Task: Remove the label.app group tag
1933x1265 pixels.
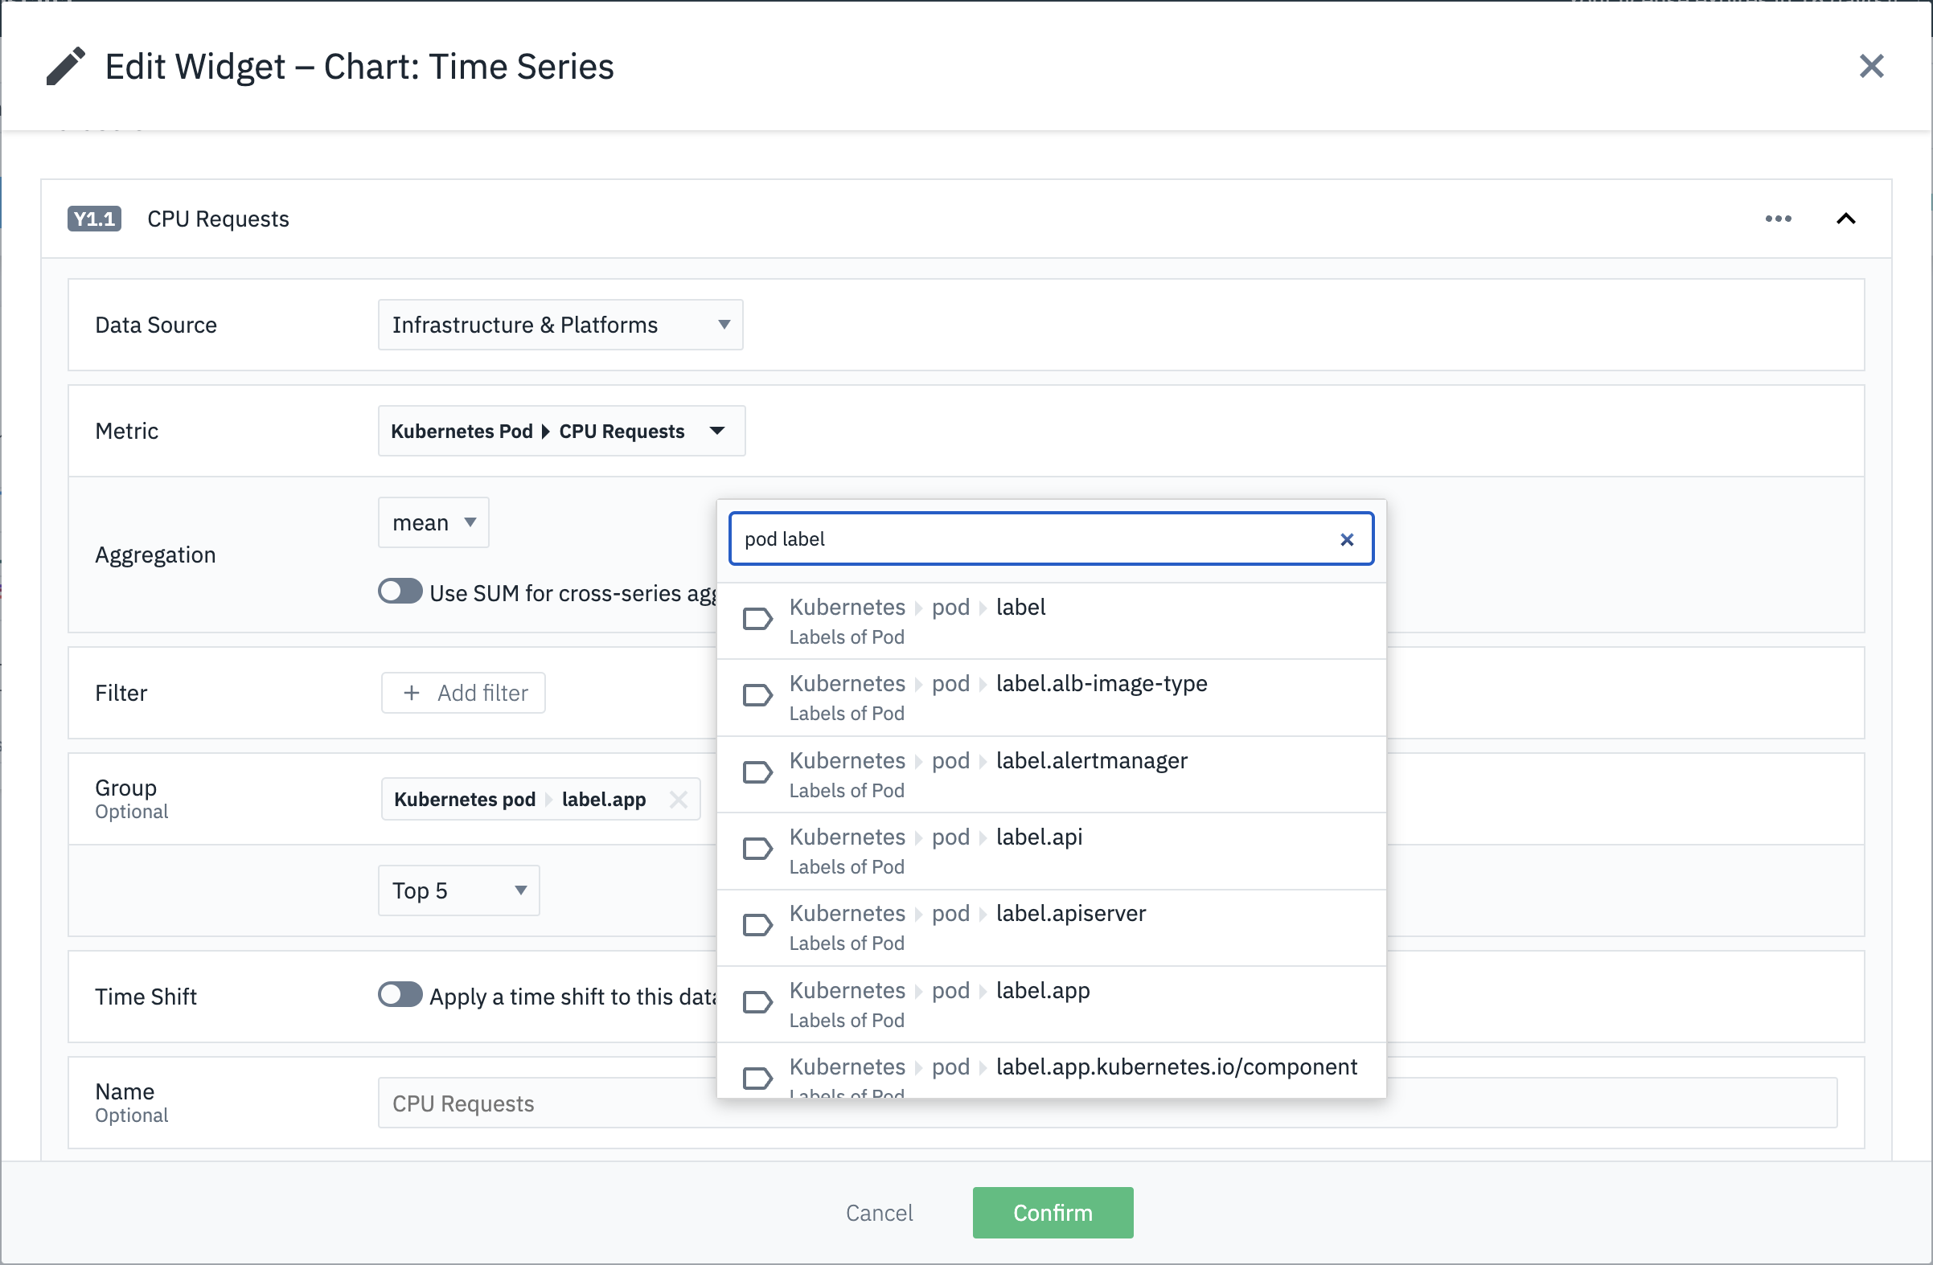Action: tap(678, 800)
